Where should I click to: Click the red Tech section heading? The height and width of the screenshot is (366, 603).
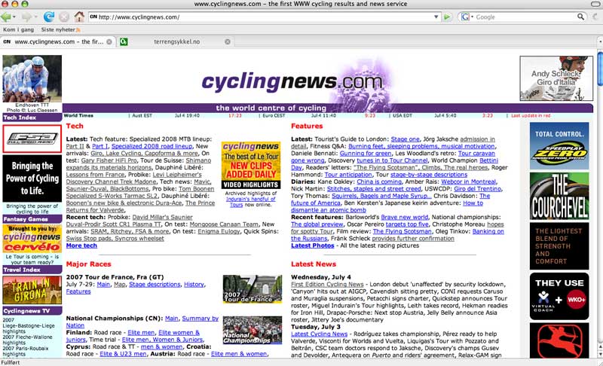75,126
